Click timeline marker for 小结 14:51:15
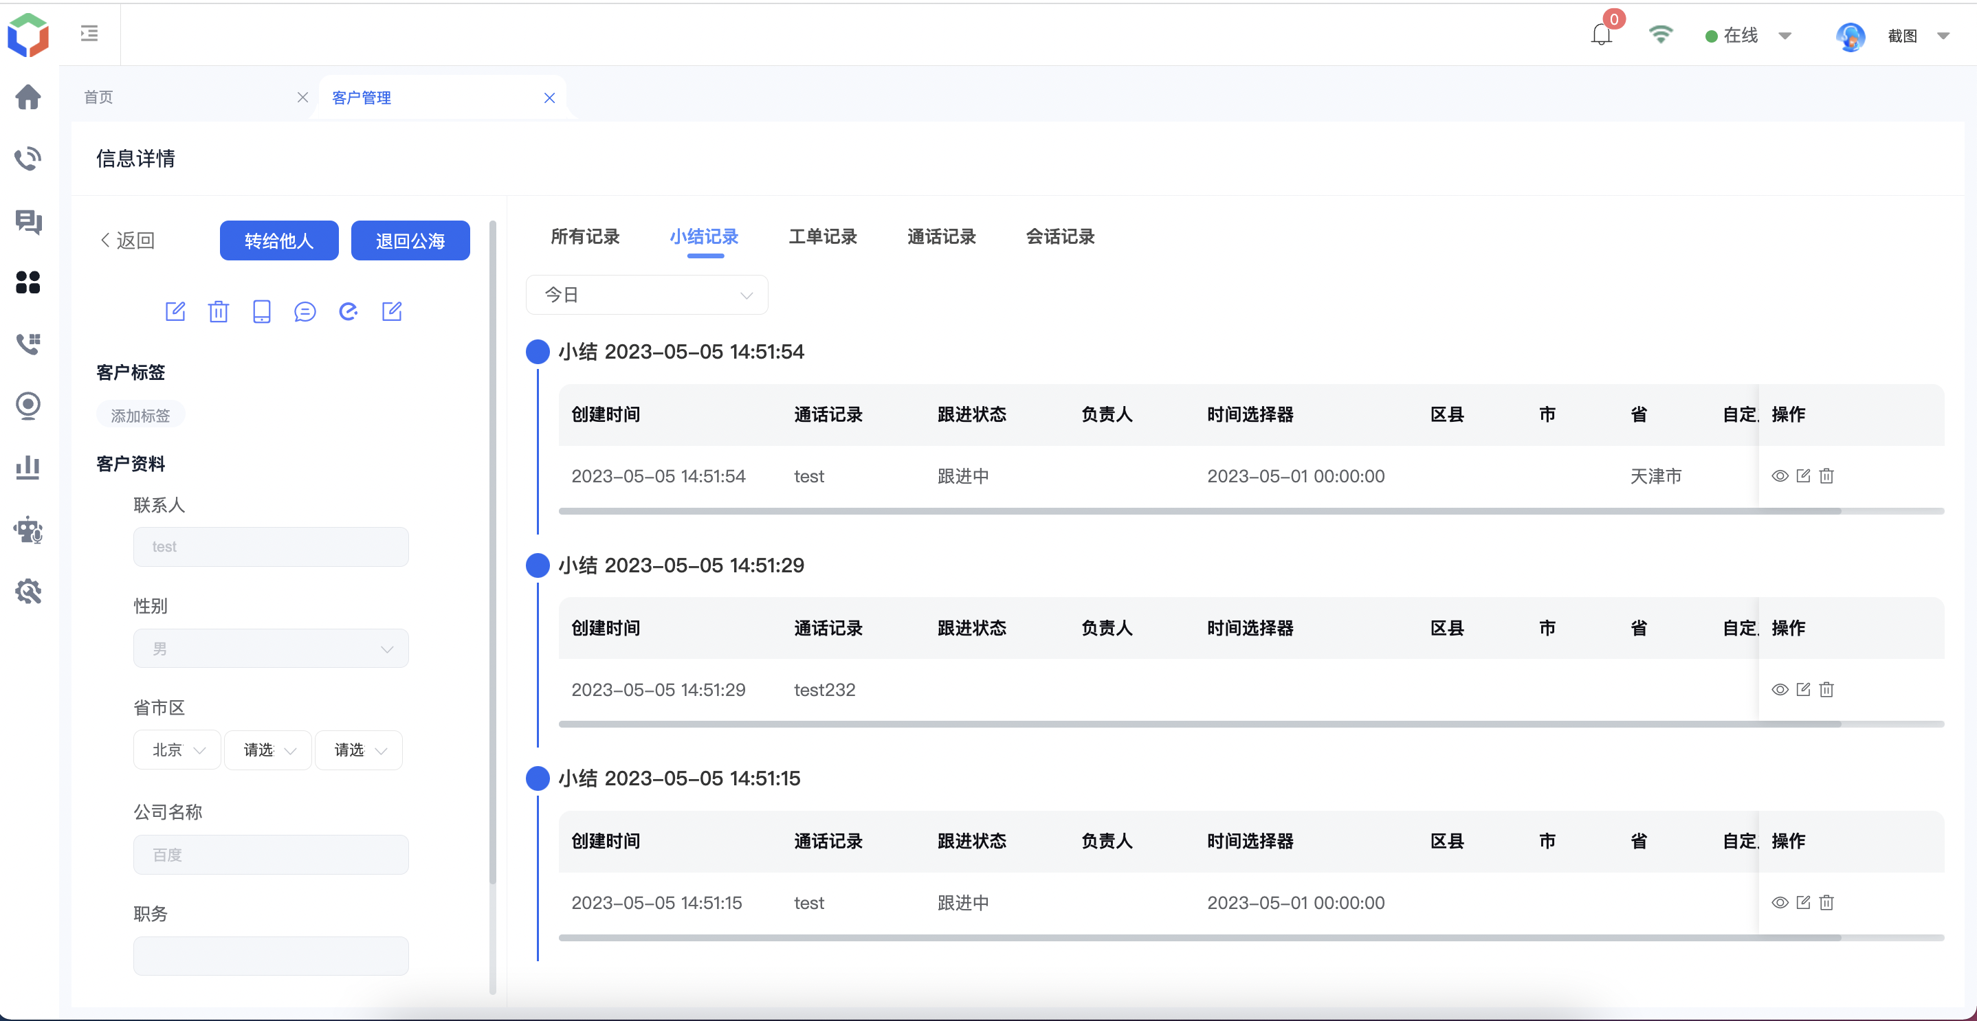This screenshot has height=1021, width=1977. 538,778
